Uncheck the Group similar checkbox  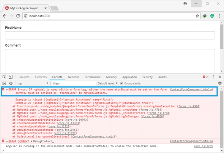click(x=121, y=83)
